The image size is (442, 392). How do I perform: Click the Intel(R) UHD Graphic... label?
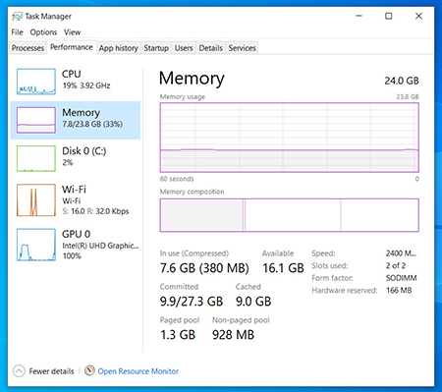[x=100, y=246]
